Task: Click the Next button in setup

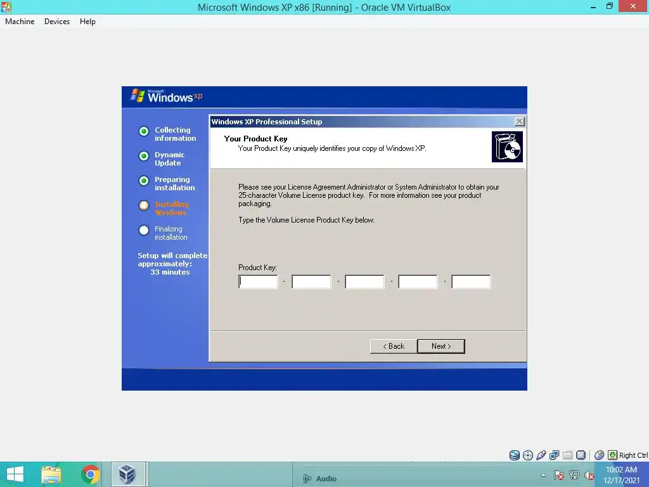Action: (441, 346)
